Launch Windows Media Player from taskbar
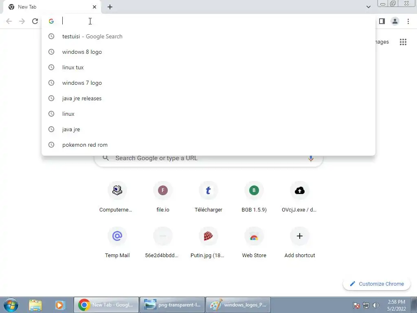 [x=59, y=305]
